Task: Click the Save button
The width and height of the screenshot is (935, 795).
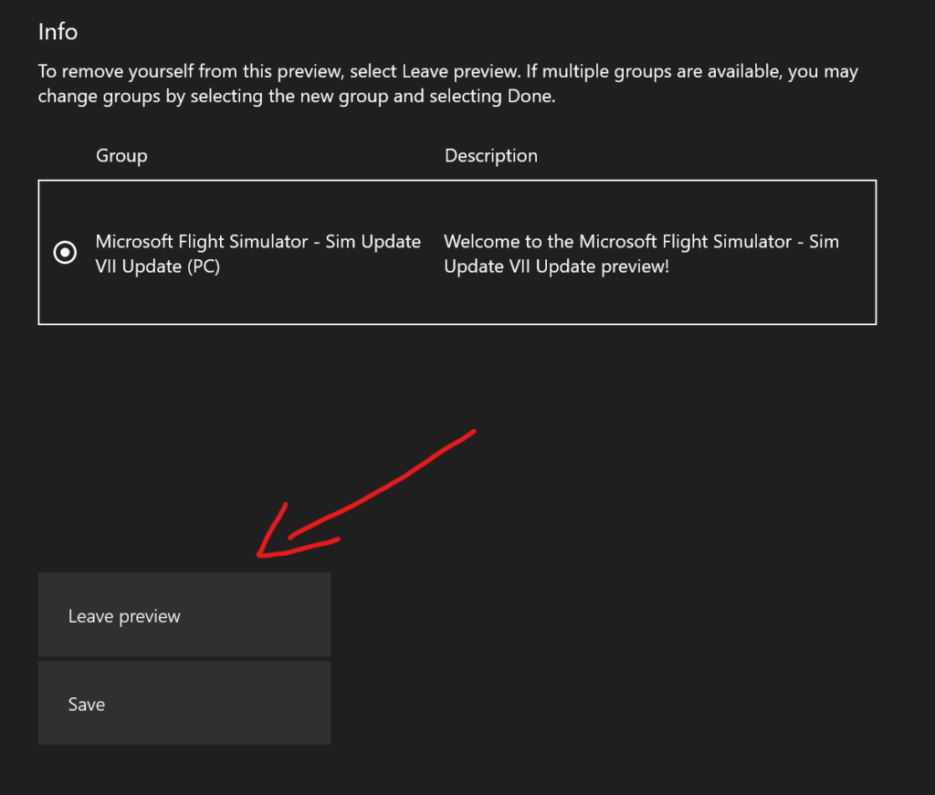Action: coord(184,703)
